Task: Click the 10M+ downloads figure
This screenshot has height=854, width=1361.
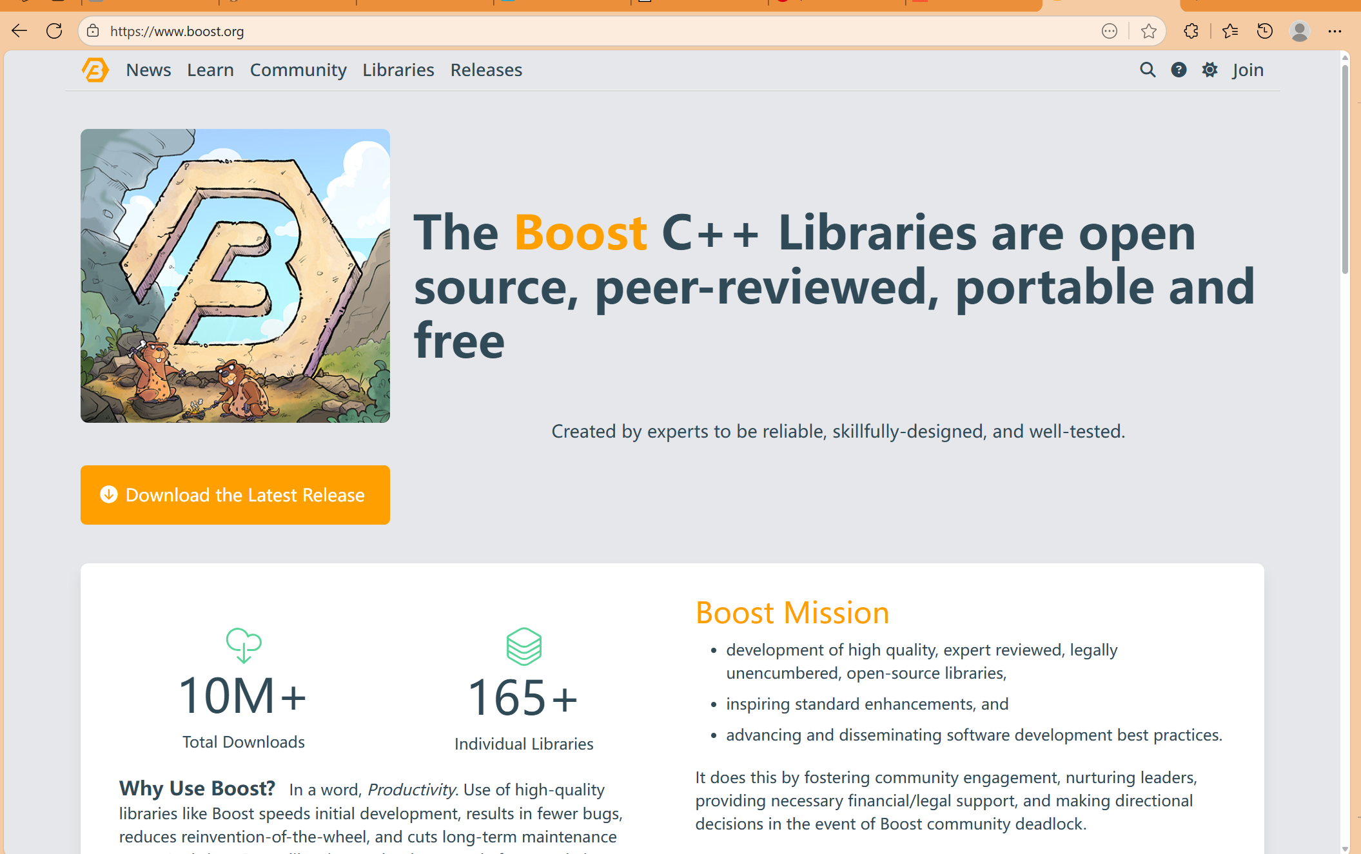Action: [242, 696]
